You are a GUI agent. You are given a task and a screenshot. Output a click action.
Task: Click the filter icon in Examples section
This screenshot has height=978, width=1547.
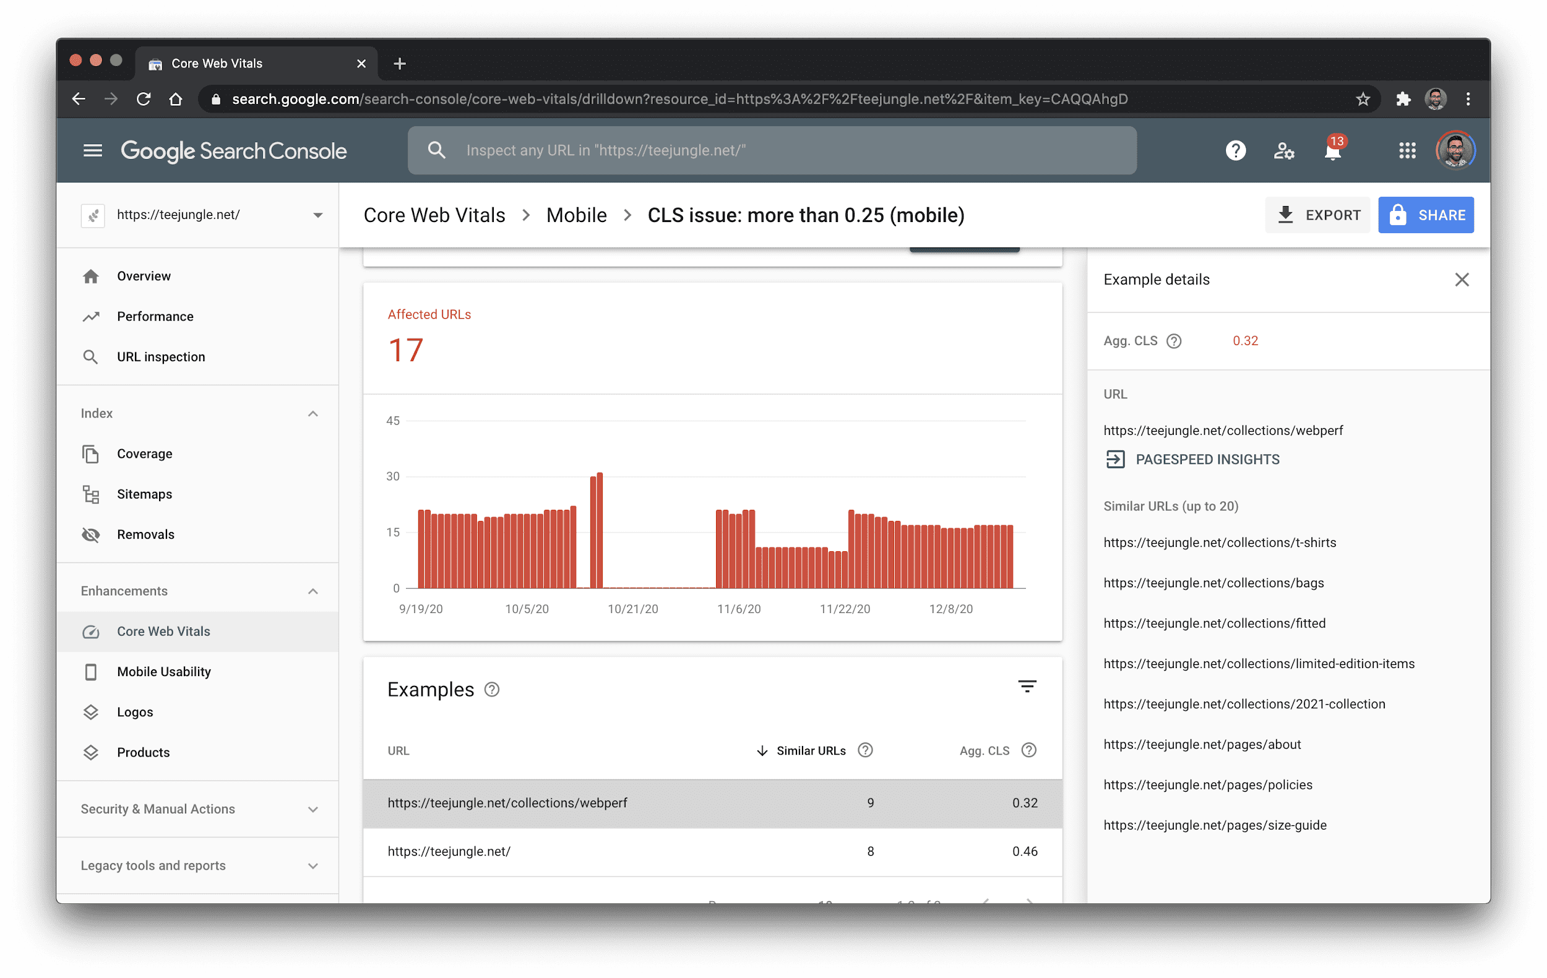point(1027,687)
